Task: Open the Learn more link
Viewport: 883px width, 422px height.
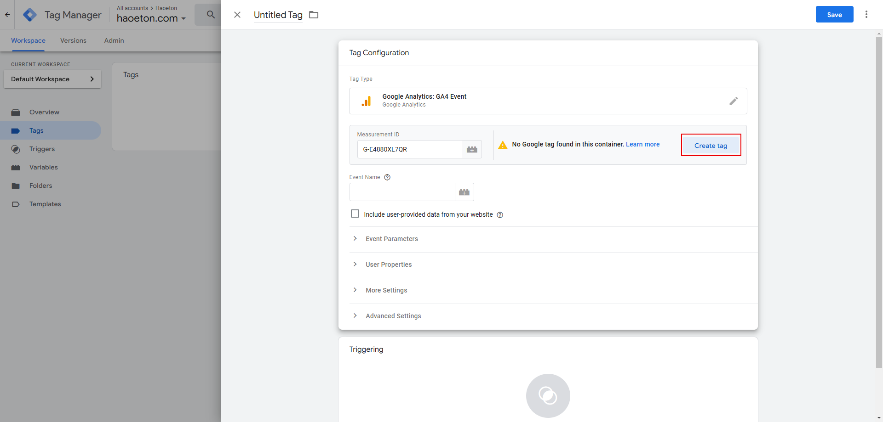Action: click(642, 144)
